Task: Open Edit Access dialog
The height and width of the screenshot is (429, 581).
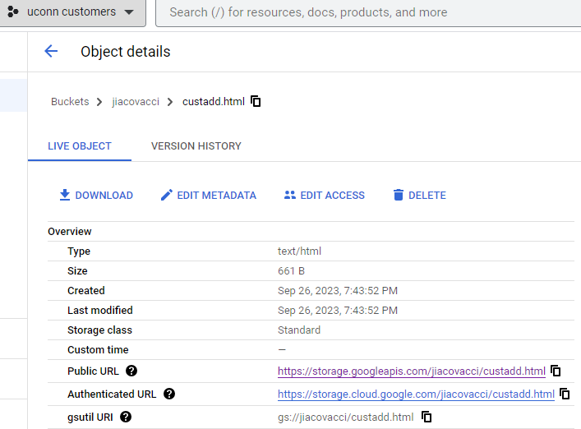Action: click(x=325, y=196)
